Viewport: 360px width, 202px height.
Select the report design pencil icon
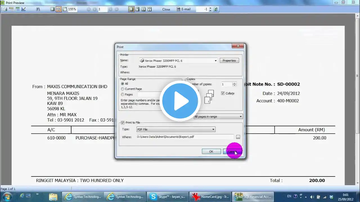pos(24,9)
